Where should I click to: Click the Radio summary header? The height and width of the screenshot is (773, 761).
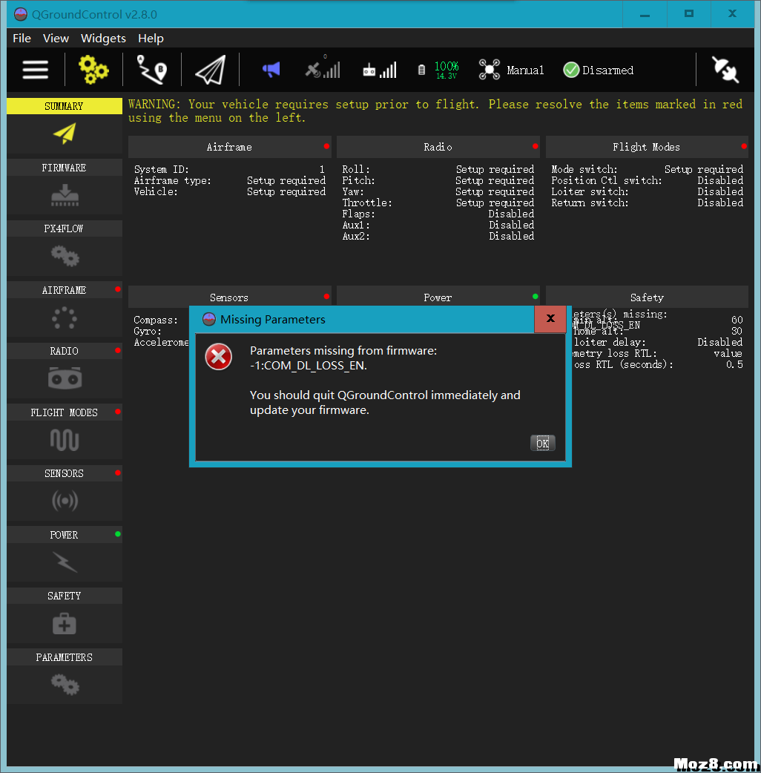[438, 147]
